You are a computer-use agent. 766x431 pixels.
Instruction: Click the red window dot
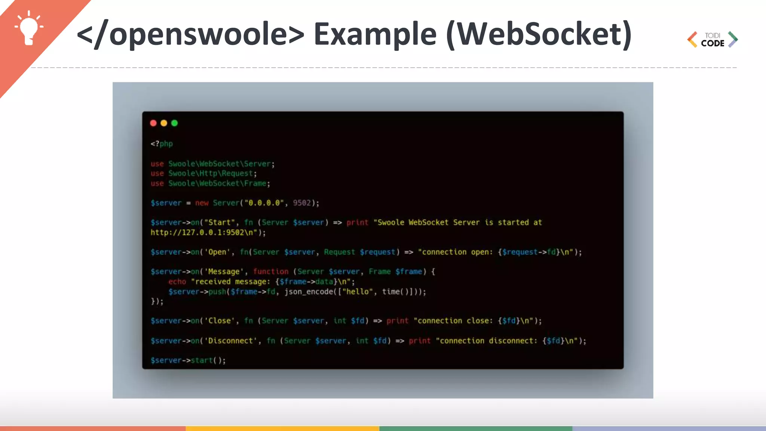(153, 123)
